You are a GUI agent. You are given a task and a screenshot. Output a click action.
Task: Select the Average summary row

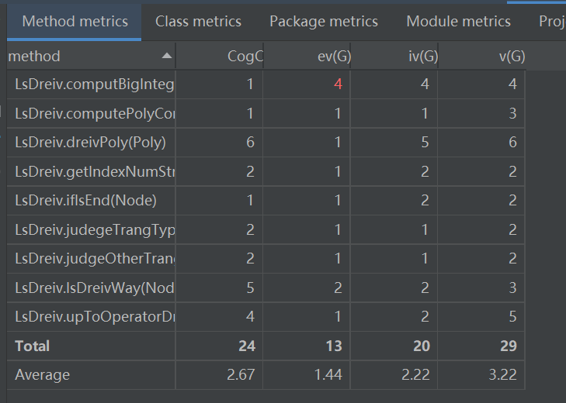click(x=43, y=375)
